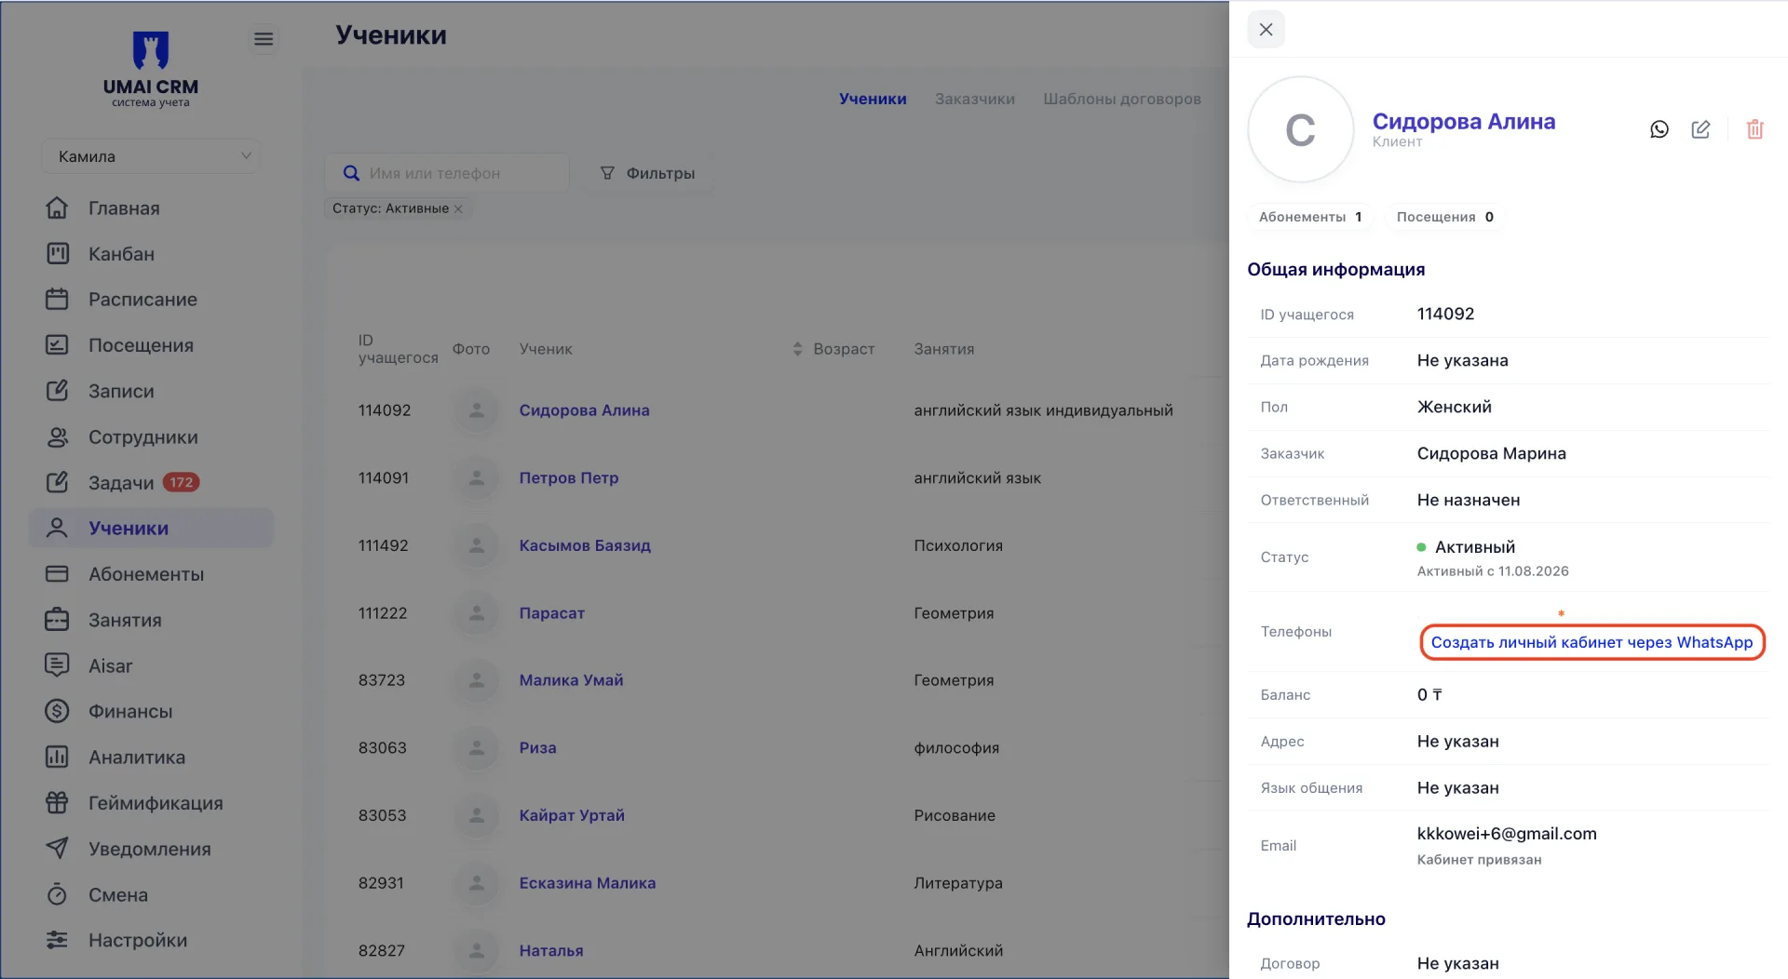Screen dimensions: 1788x979
Task: Open student link Риза
Action: click(x=537, y=748)
